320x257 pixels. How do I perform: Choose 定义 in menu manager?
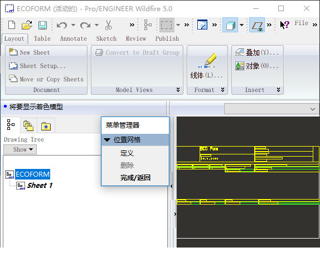[x=127, y=153]
